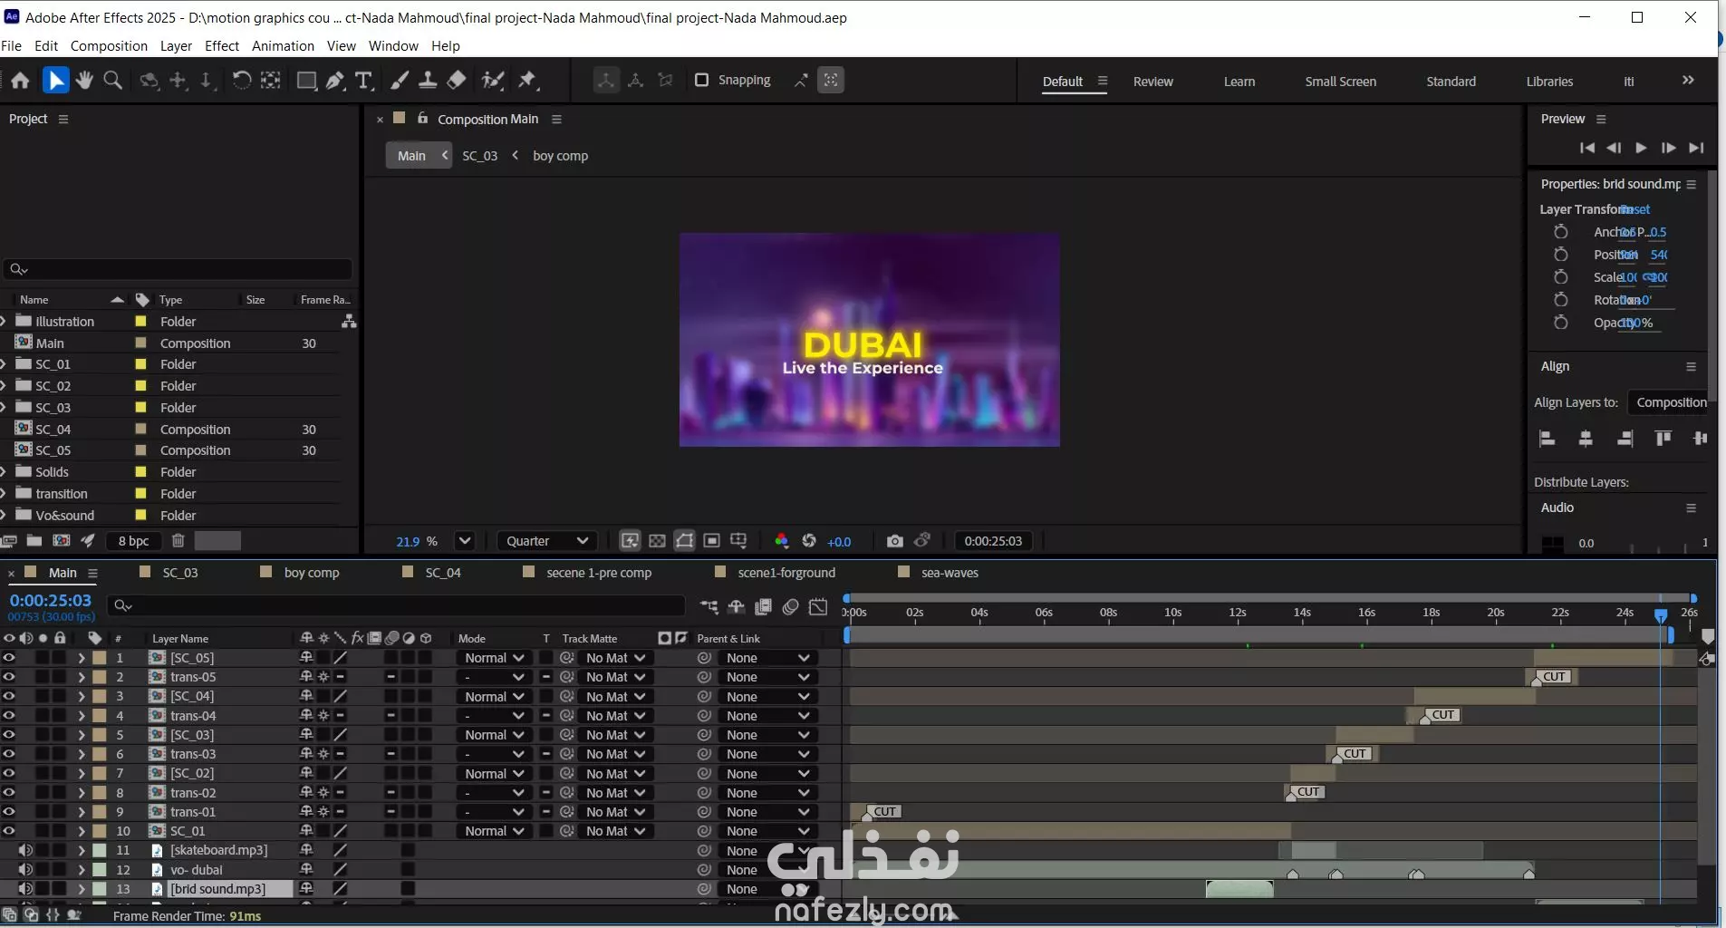Image resolution: width=1726 pixels, height=928 pixels.
Task: Open the Animation menu
Action: click(x=283, y=46)
